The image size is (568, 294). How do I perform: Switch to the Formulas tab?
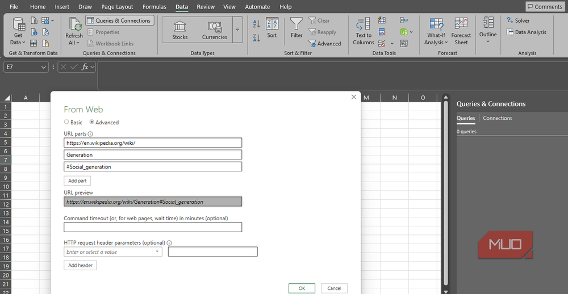154,6
